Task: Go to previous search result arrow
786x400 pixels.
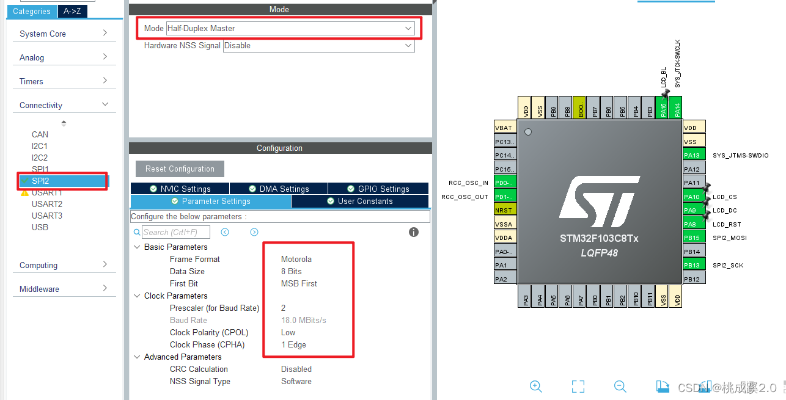Action: pyautogui.click(x=225, y=232)
